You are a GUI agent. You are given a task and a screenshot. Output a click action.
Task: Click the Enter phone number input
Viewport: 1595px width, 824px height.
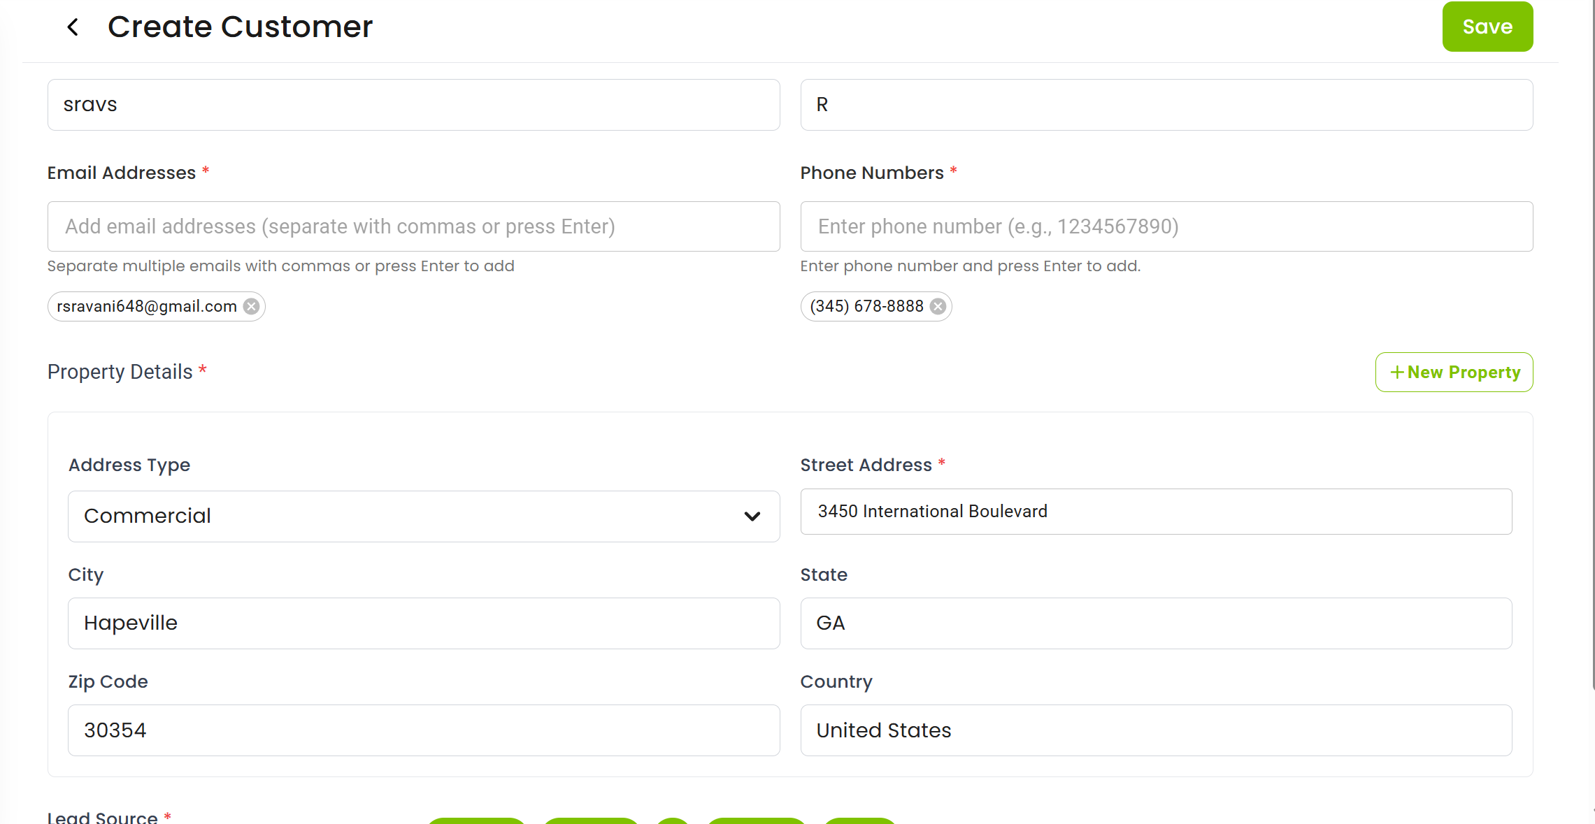coord(1166,226)
